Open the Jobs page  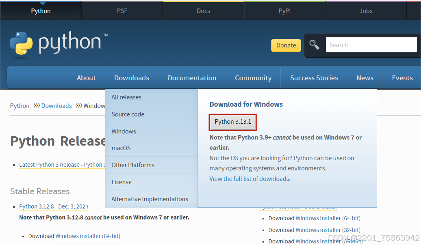tap(365, 11)
